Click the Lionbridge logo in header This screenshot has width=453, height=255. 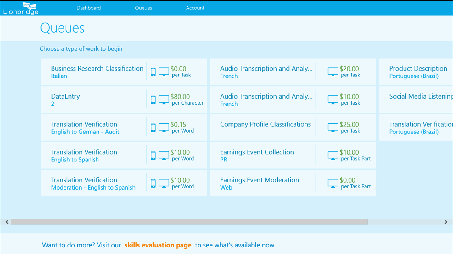[x=21, y=8]
